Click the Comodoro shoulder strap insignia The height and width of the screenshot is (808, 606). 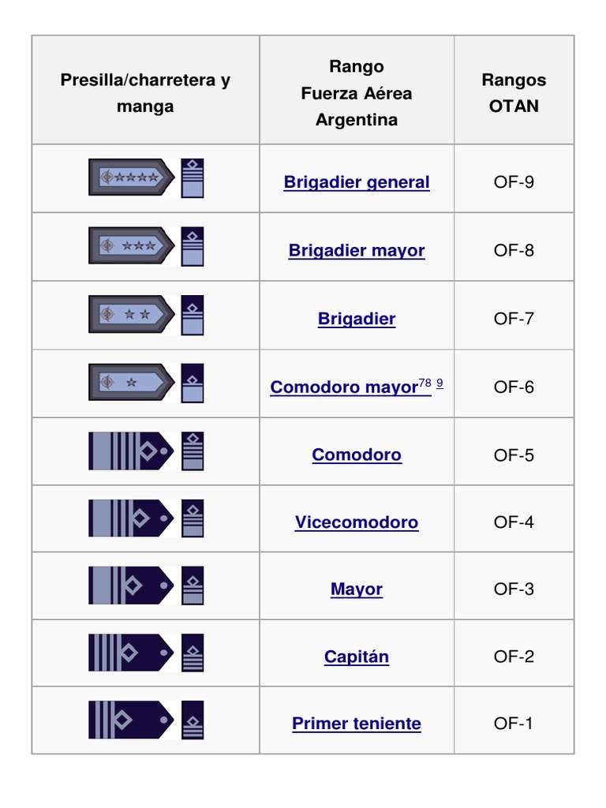pyautogui.click(x=132, y=451)
